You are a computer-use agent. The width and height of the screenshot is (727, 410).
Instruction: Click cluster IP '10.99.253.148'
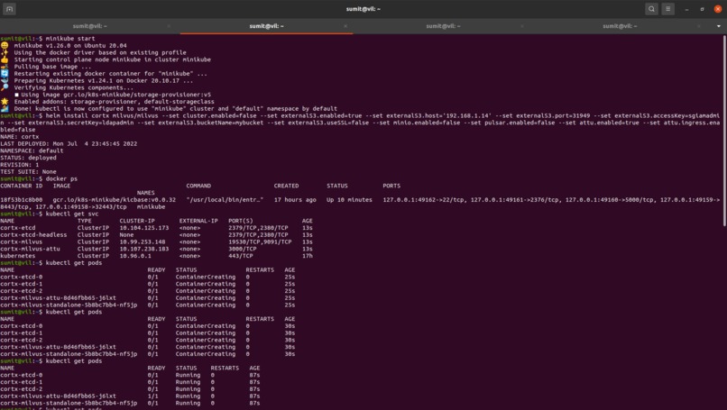(x=143, y=241)
